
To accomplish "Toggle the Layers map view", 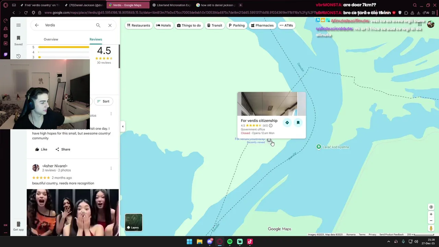I will click(133, 222).
